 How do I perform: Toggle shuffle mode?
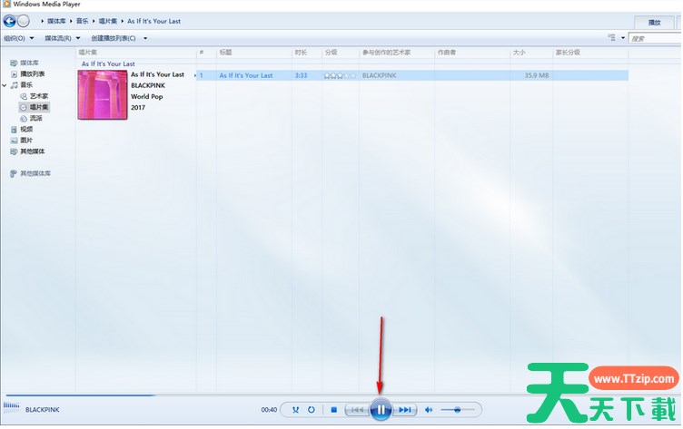tap(296, 410)
